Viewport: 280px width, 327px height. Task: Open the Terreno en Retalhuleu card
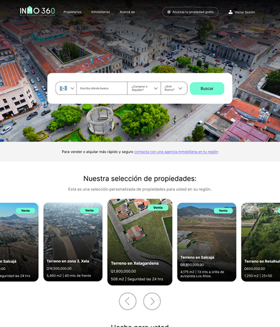(x=261, y=242)
